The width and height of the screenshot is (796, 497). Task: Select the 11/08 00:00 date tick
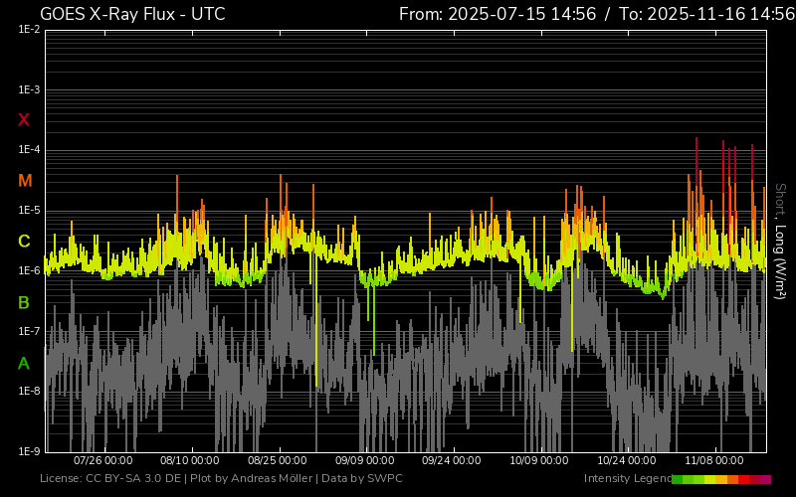714,461
